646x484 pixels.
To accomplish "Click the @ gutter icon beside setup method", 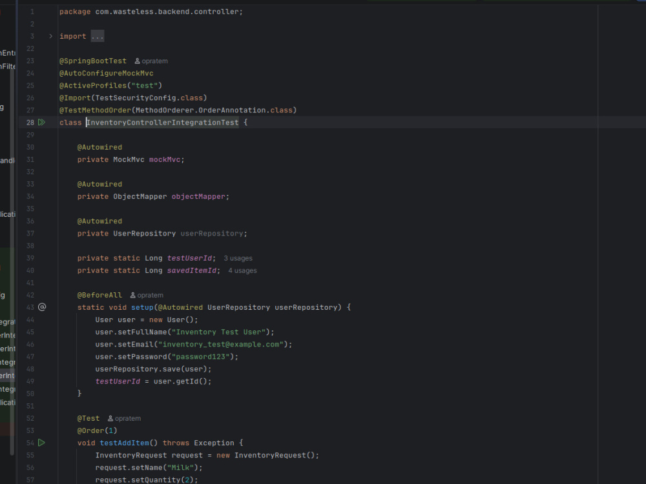I will (x=42, y=307).
